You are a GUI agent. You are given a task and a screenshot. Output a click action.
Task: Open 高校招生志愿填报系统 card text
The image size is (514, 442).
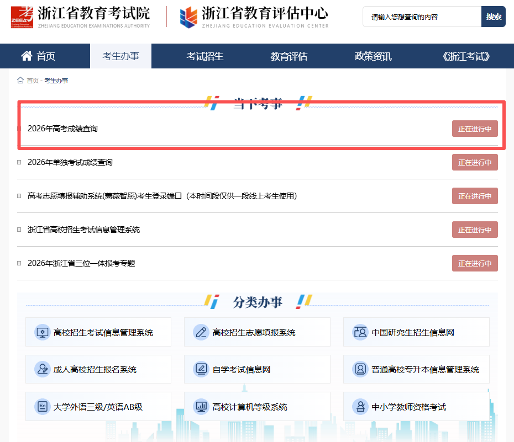coord(254,333)
